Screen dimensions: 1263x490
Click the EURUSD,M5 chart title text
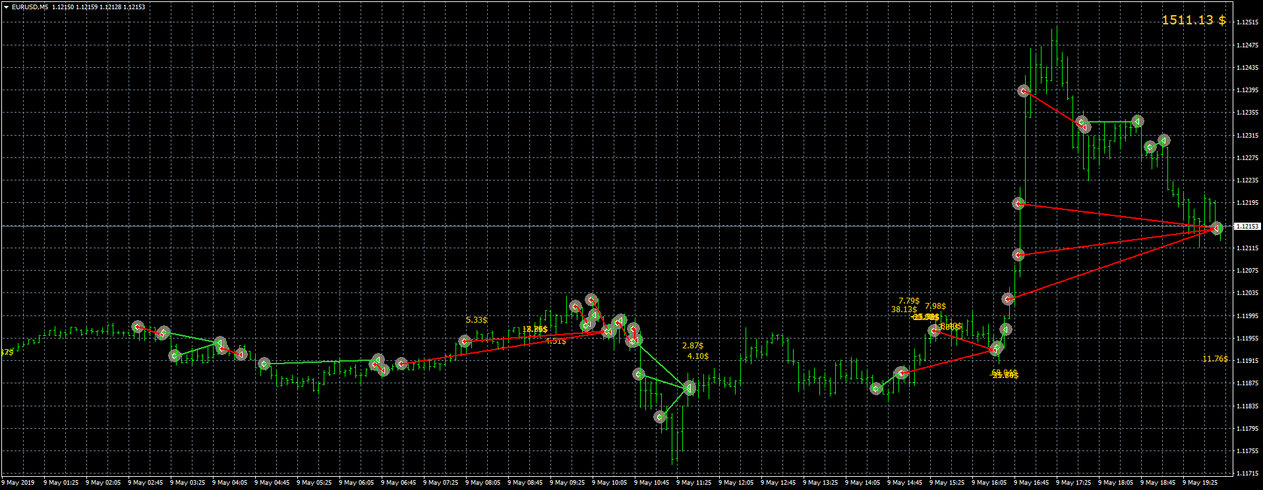coord(30,7)
